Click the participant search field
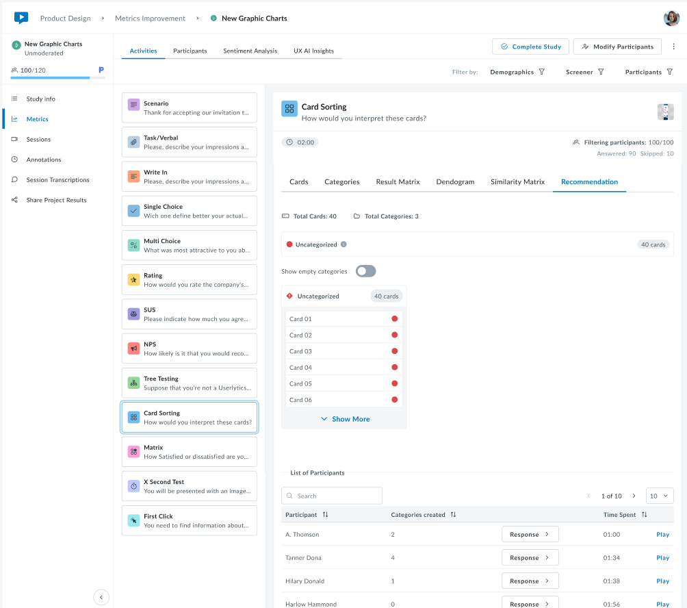The width and height of the screenshot is (687, 608). coord(332,496)
